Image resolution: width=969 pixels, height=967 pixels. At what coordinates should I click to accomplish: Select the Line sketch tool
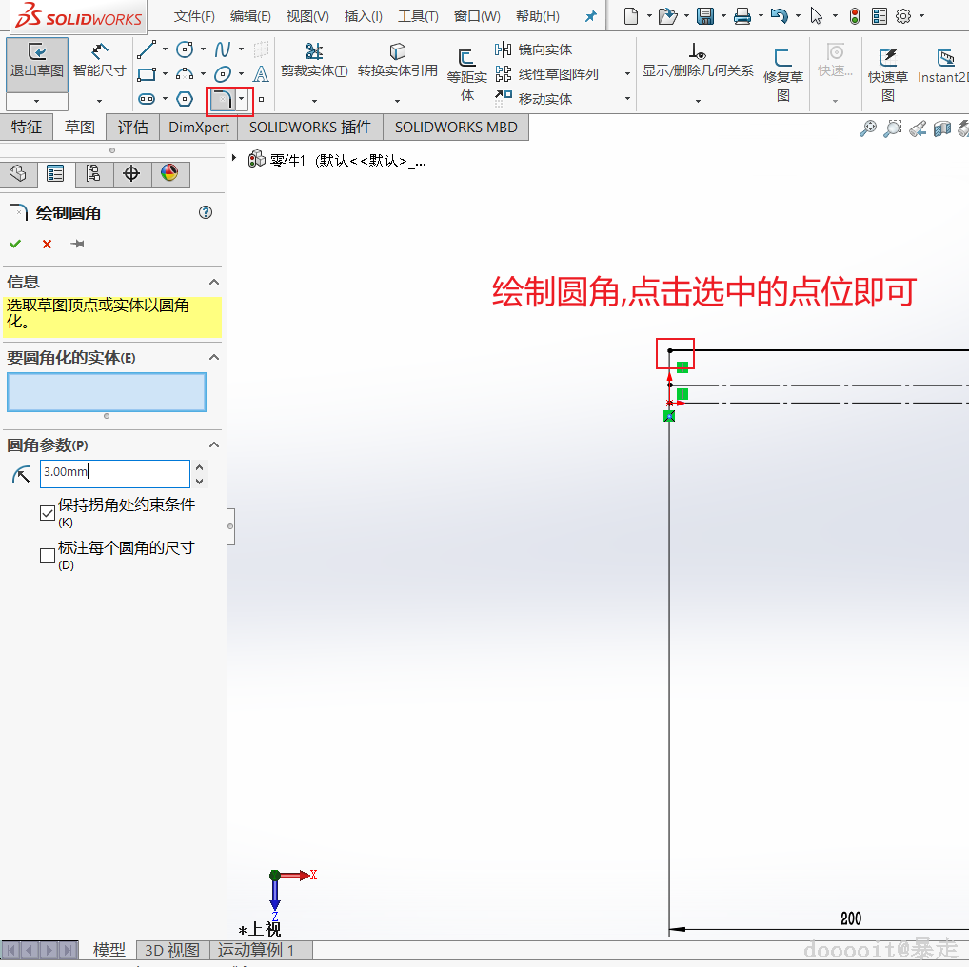[147, 49]
